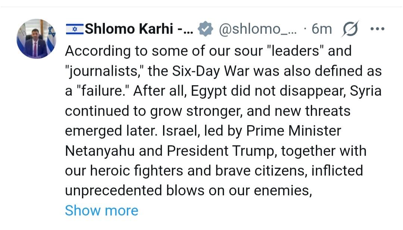Expand the post with "Show more"
The height and width of the screenshot is (230, 403).
click(101, 211)
